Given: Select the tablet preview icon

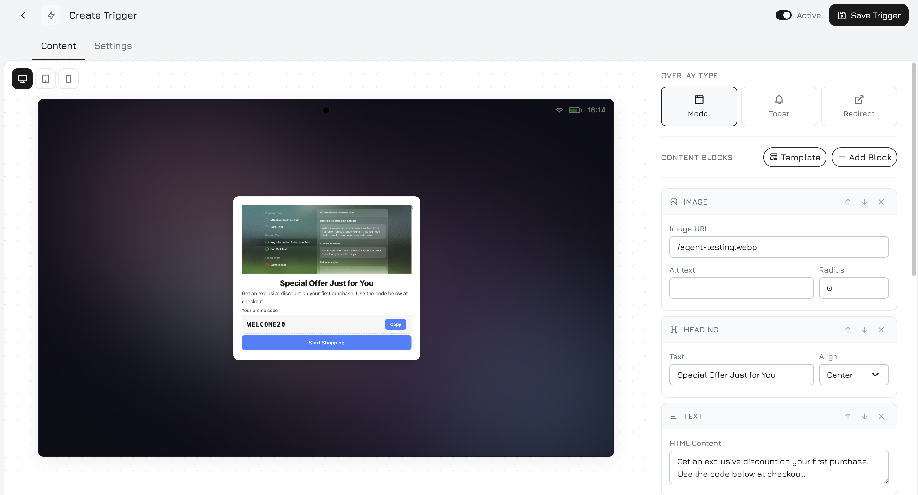Looking at the screenshot, I should tap(45, 78).
